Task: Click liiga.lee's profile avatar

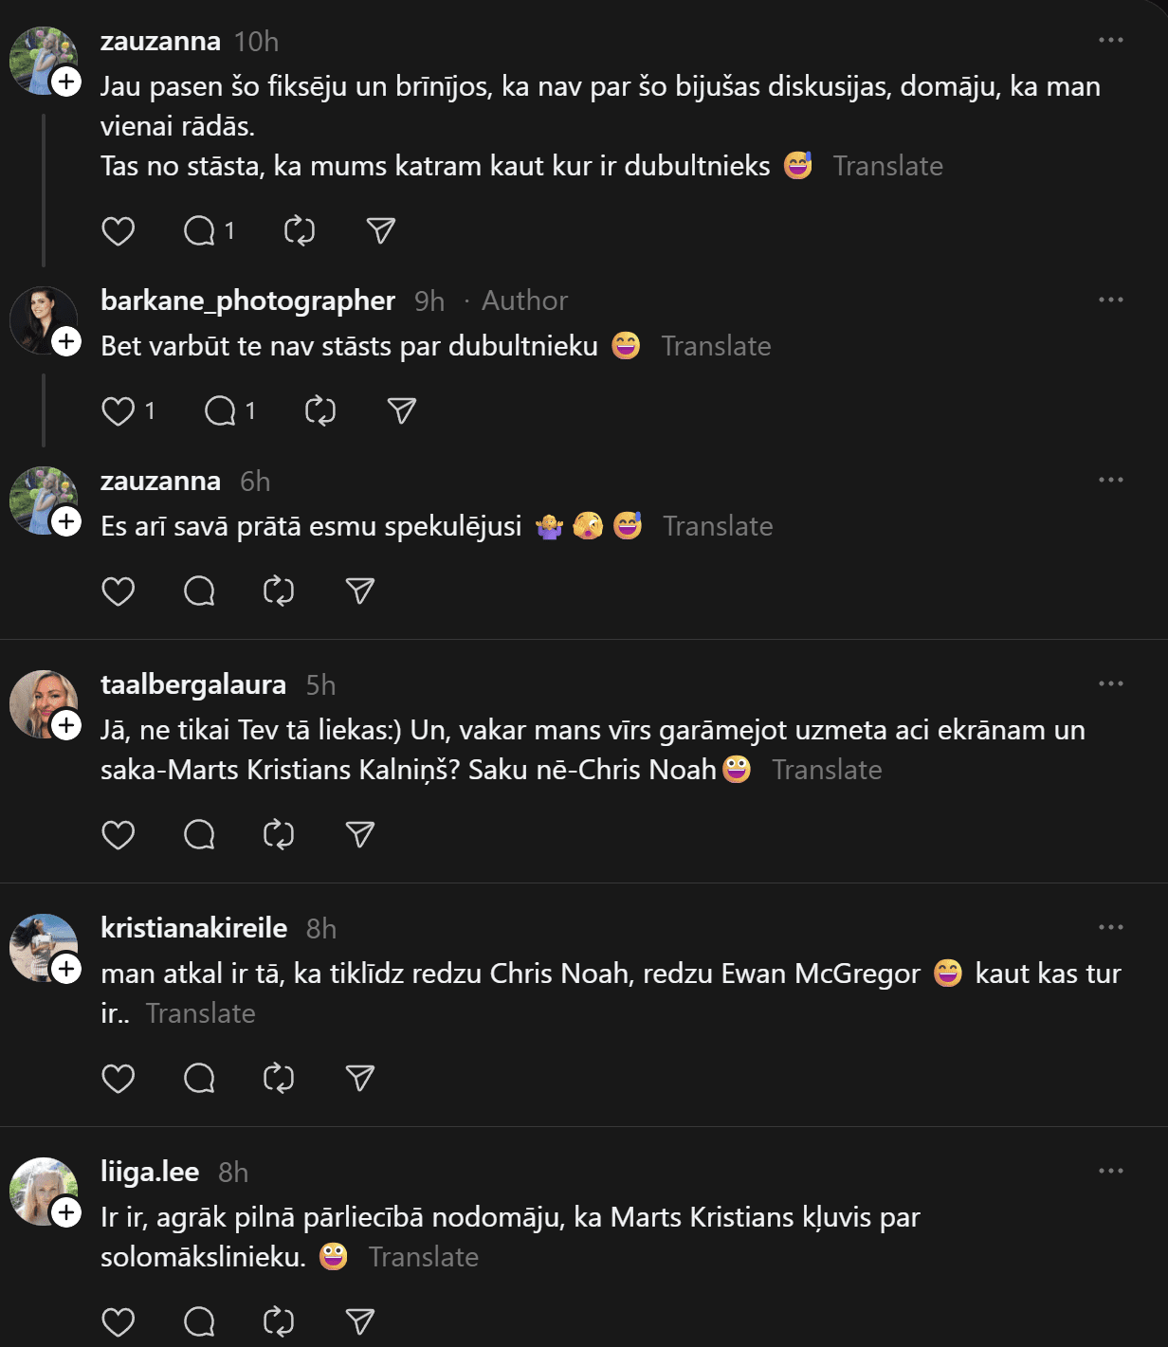Action: point(42,1191)
